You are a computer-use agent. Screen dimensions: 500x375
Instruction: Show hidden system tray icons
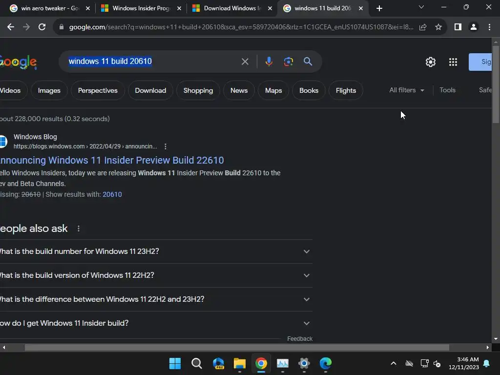(x=394, y=363)
